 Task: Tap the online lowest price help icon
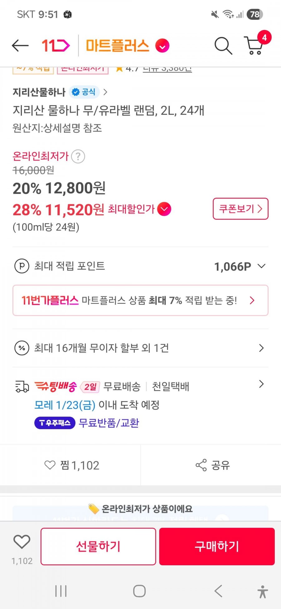pyautogui.click(x=78, y=156)
